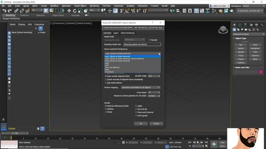Enable Views and Cameras checkbox
This screenshot has height=149, width=266.
pos(136,112)
